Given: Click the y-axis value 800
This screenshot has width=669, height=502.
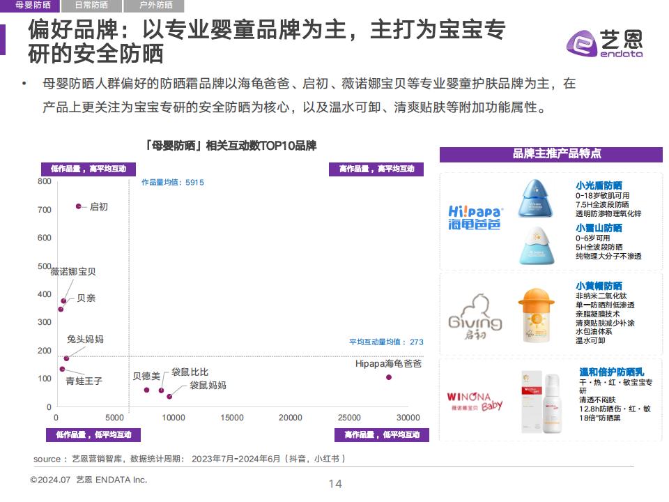Looking at the screenshot, I should 45,181.
